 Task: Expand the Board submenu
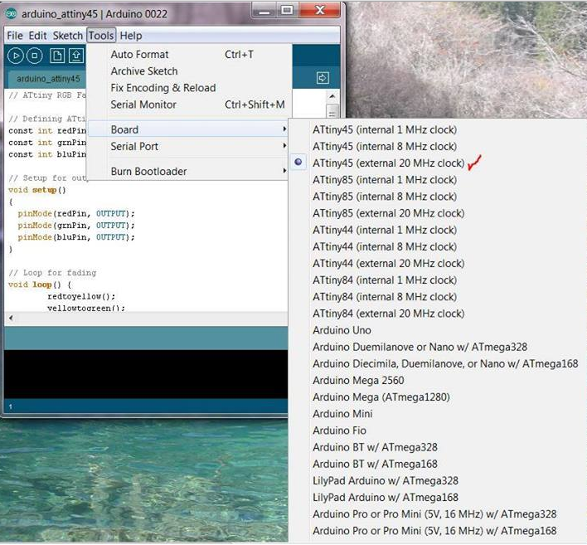[x=189, y=129]
